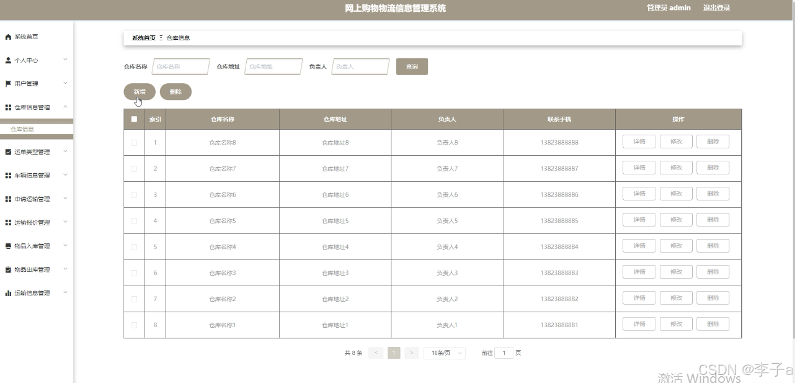Open the 10条/页 page size dropdown

click(x=444, y=353)
